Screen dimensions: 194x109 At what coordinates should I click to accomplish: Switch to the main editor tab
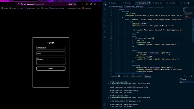(x=183, y=3)
